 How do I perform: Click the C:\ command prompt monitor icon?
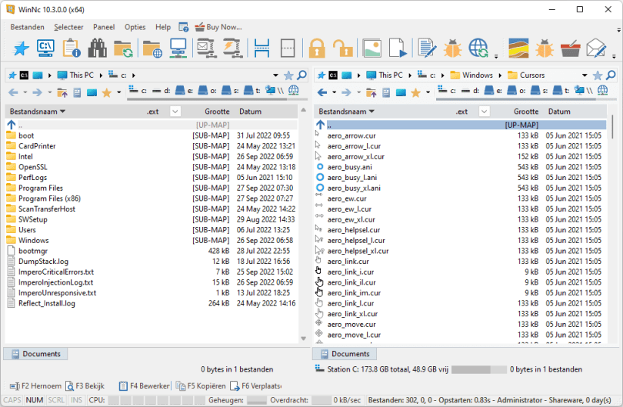tap(45, 48)
